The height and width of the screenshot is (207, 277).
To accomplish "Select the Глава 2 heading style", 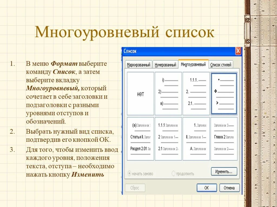I will (224, 139).
